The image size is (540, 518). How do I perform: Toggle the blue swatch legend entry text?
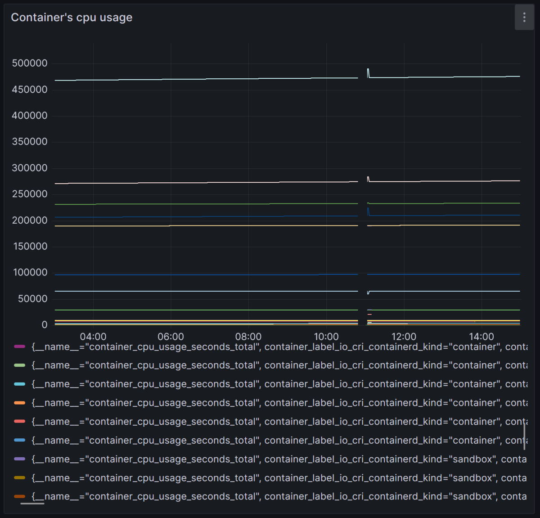click(x=279, y=441)
